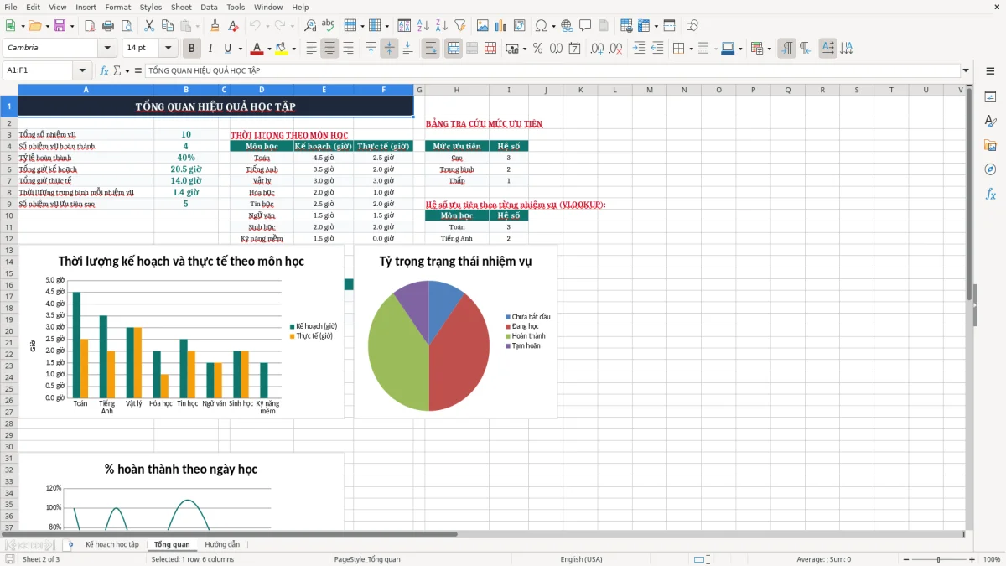This screenshot has width=1006, height=566.
Task: Open the Tools menu
Action: [x=236, y=7]
